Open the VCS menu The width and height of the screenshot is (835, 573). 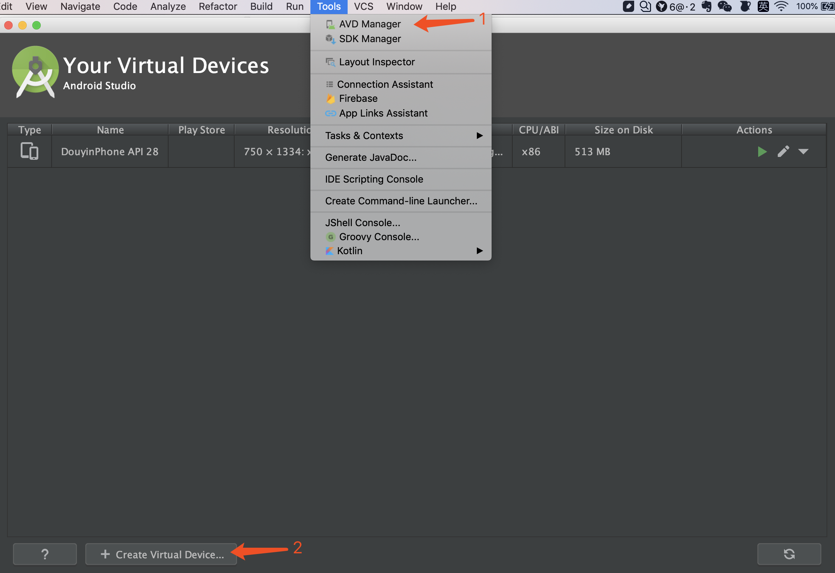coord(363,6)
